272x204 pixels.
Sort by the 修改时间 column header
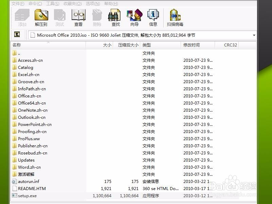tap(198, 45)
